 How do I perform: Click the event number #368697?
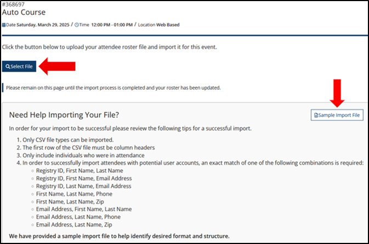click(14, 4)
